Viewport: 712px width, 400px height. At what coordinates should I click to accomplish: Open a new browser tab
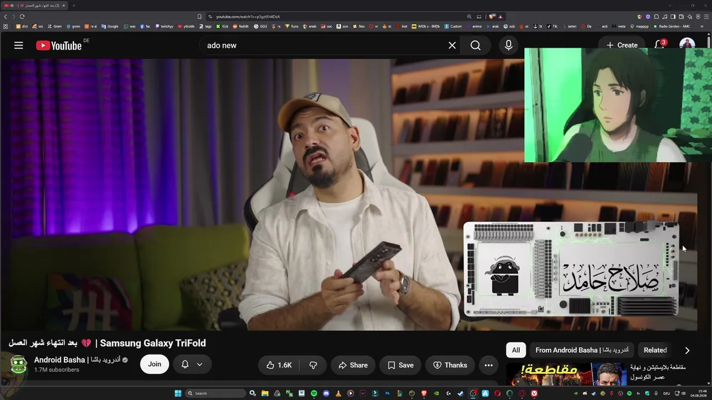73,6
